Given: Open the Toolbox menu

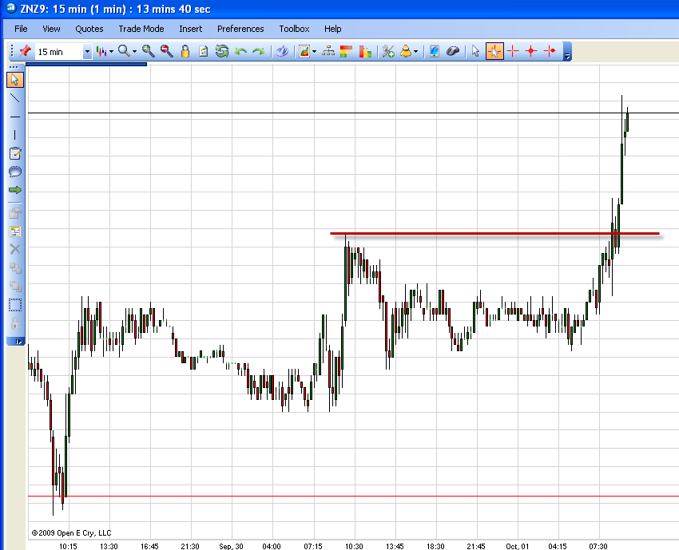Looking at the screenshot, I should pos(294,29).
